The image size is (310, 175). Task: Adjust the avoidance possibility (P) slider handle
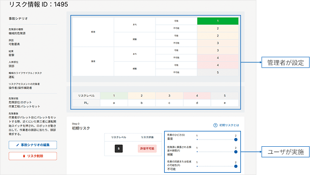tap(236, 166)
